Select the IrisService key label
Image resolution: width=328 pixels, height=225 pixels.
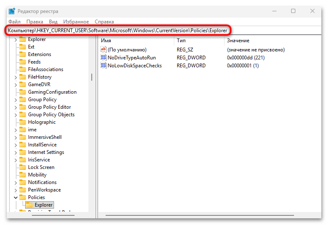click(39, 160)
